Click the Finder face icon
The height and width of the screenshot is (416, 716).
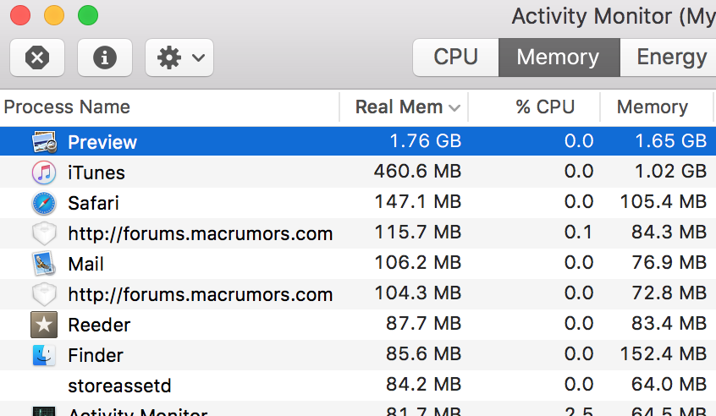[44, 355]
